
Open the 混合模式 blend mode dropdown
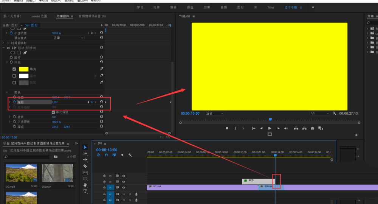(68, 38)
